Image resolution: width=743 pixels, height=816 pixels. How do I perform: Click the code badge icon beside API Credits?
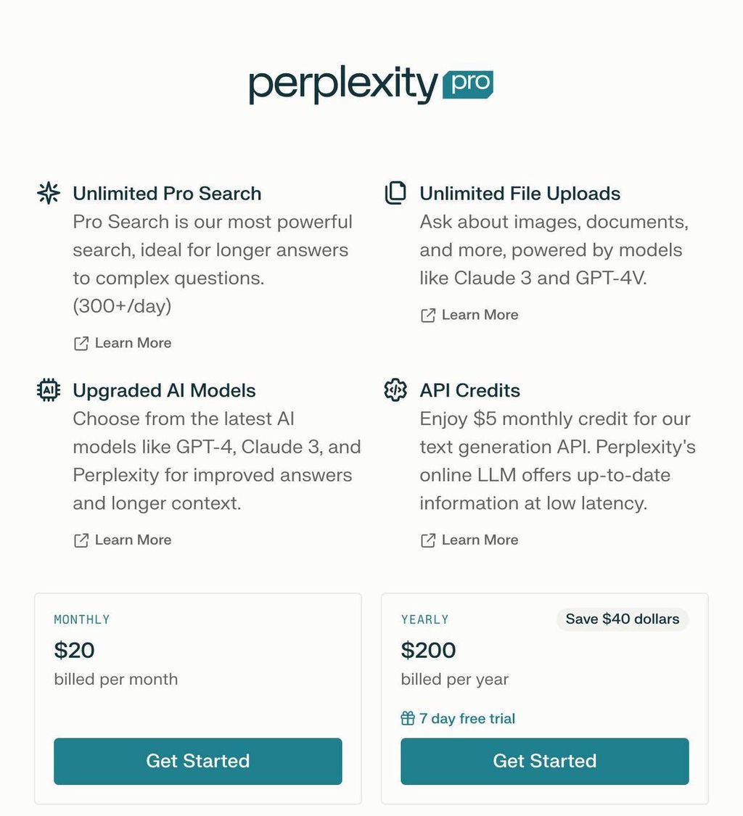click(x=395, y=390)
